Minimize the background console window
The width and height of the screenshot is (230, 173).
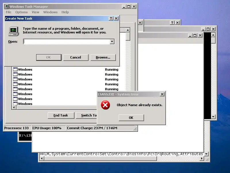pyautogui.click(x=203, y=29)
